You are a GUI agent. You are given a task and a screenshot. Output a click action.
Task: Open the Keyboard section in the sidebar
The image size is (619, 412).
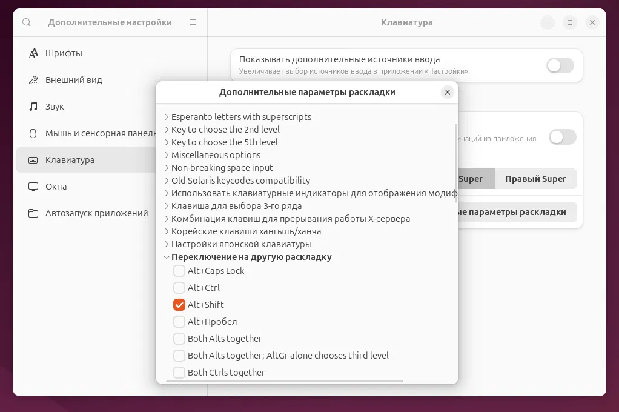[70, 160]
